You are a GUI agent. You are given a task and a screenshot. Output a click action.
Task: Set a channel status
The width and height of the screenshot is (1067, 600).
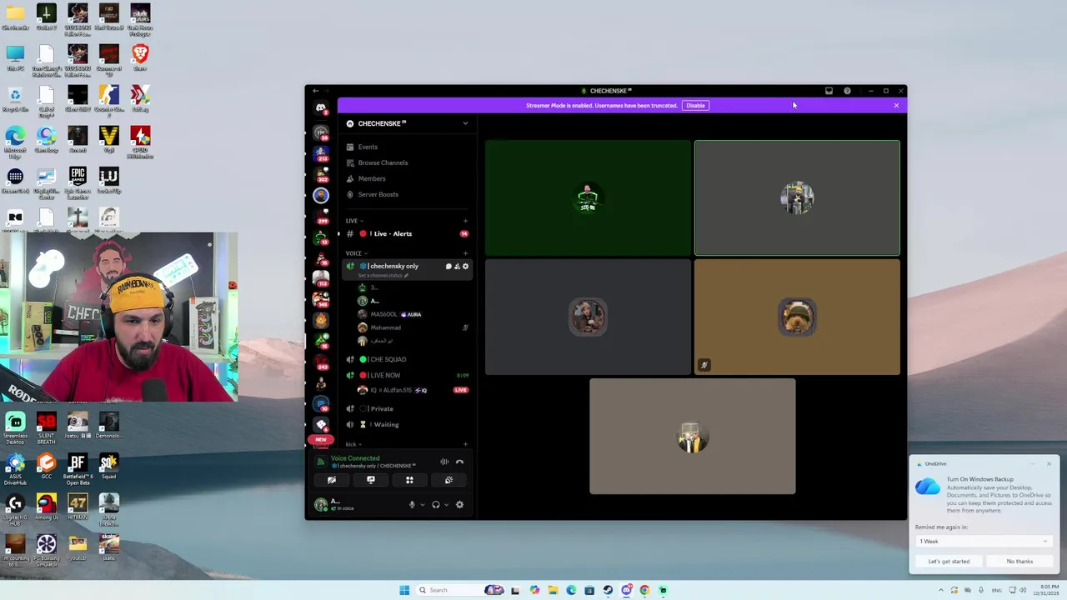point(383,275)
